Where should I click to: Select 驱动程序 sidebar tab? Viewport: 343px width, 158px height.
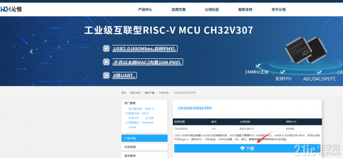145,155
